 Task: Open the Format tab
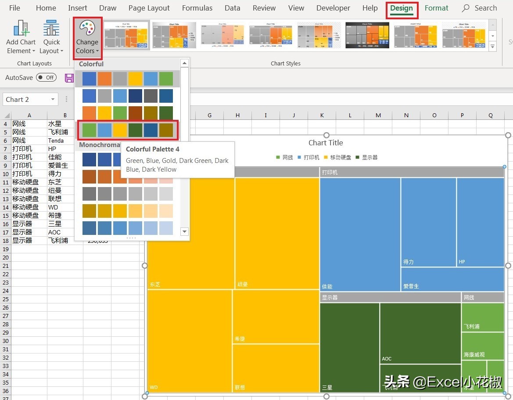click(x=436, y=8)
